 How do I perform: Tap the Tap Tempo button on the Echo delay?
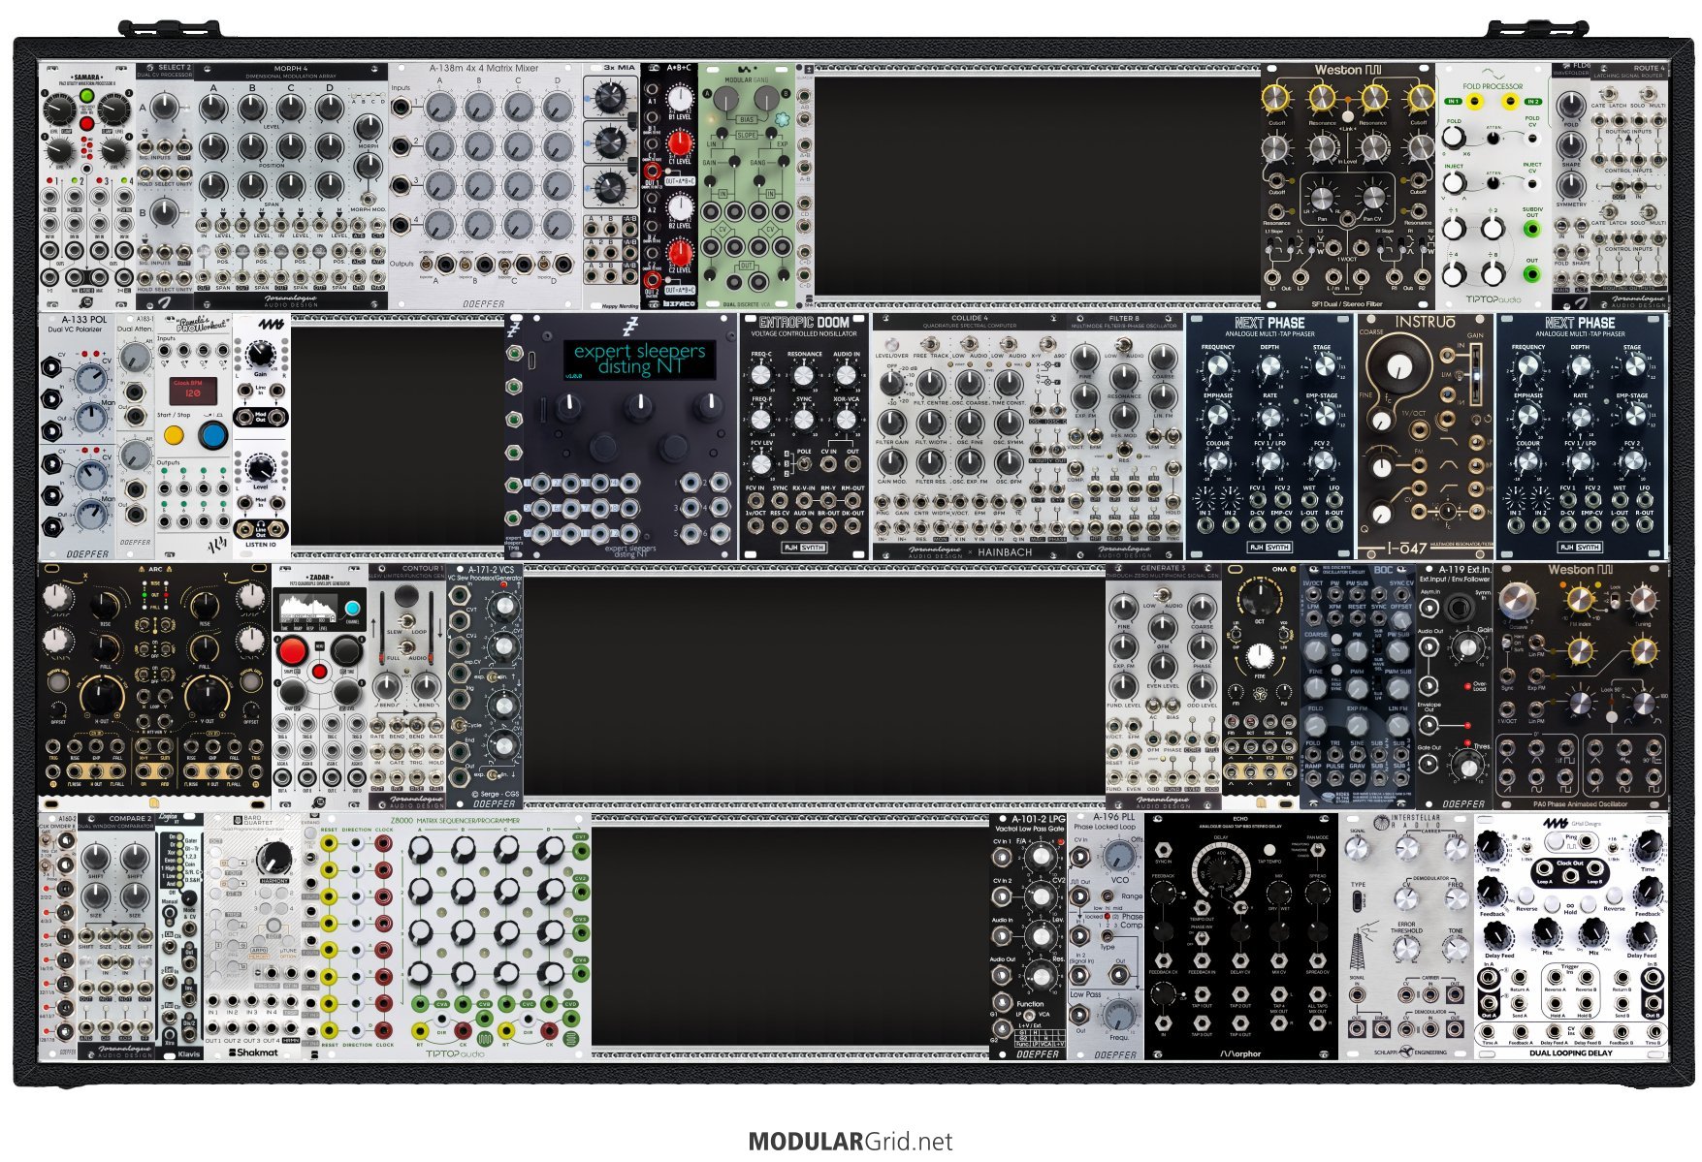pyautogui.click(x=1270, y=849)
